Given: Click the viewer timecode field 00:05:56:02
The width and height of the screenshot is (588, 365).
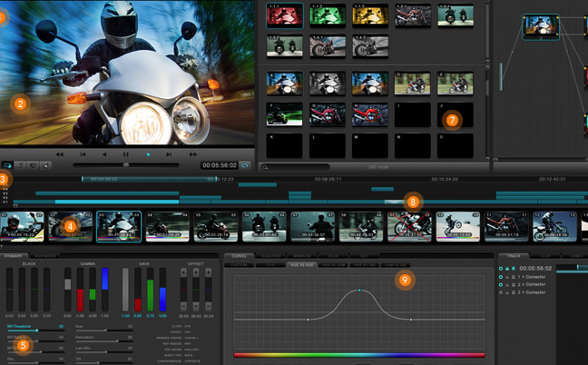Looking at the screenshot, I should pyautogui.click(x=220, y=165).
